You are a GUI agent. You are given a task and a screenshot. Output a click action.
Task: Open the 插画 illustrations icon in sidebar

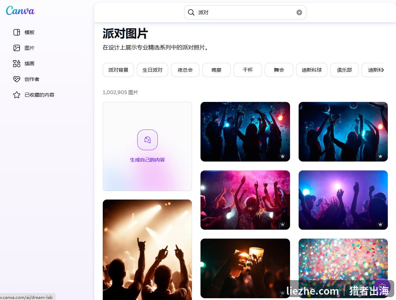coord(17,64)
